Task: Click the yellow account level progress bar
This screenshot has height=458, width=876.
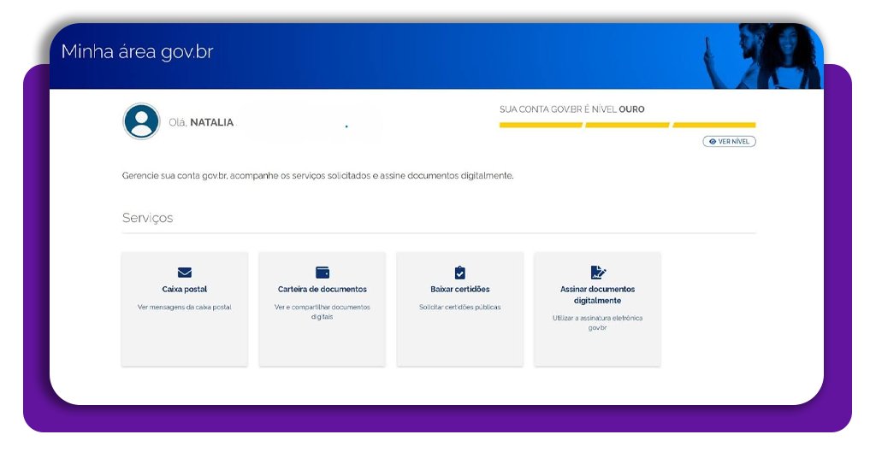Action: [x=627, y=125]
